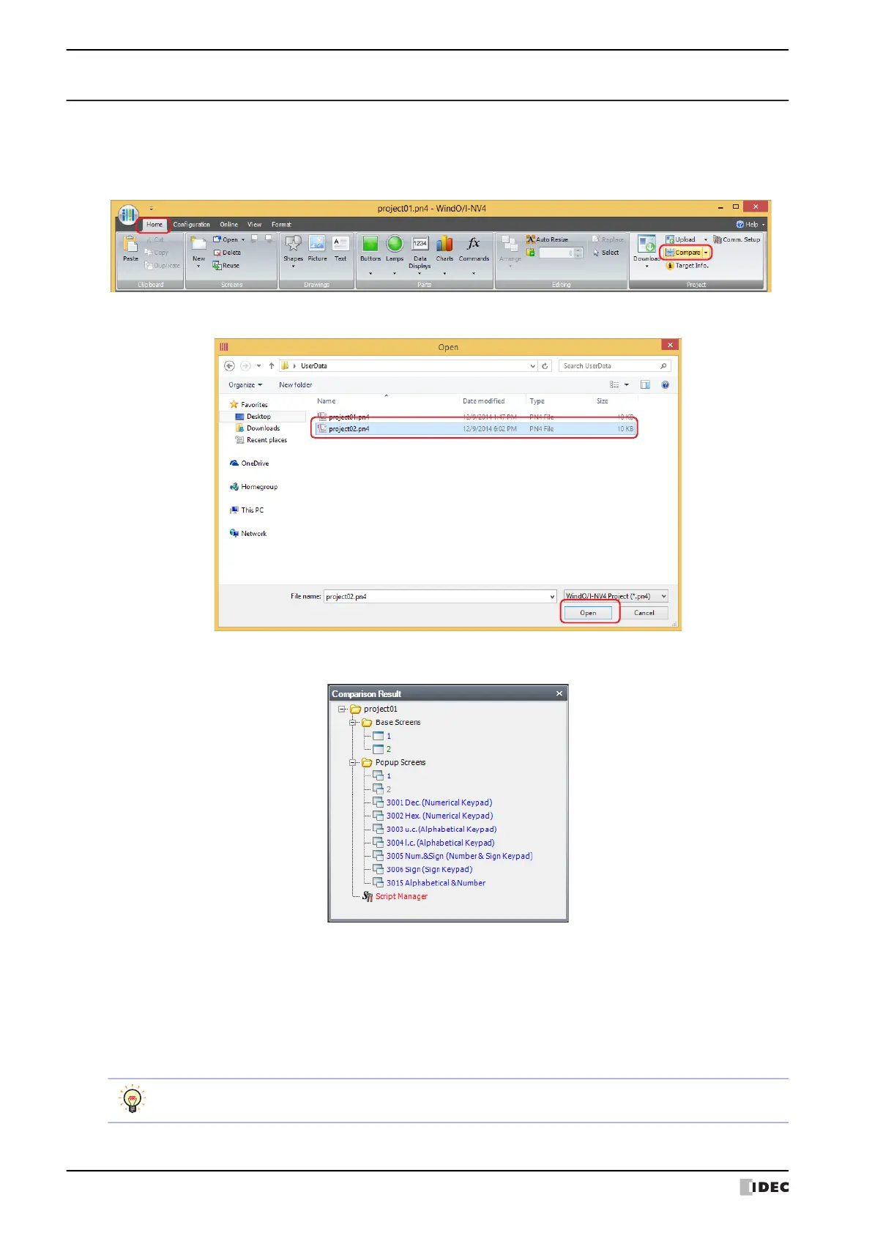872x1233 pixels.
Task: Click the Refresh icon beside address bar
Action: [545, 366]
